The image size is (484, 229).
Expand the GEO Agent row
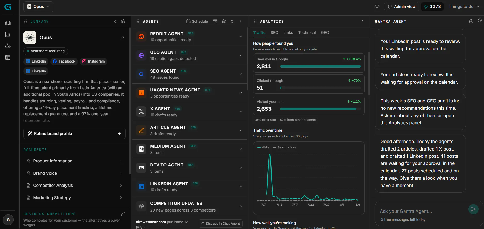tap(241, 55)
